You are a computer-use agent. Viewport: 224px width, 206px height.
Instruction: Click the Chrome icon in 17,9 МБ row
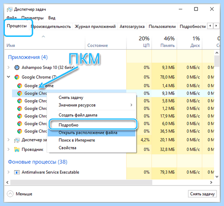click(x=19, y=116)
